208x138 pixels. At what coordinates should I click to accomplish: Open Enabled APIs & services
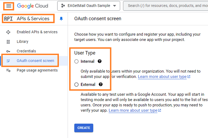[x=37, y=32]
